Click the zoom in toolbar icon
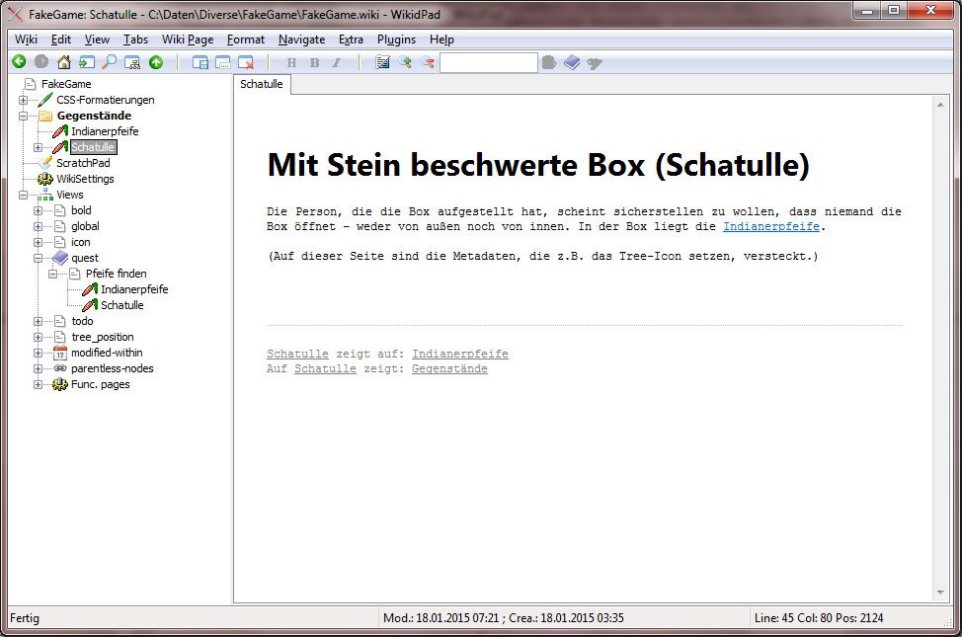Image resolution: width=962 pixels, height=637 pixels. click(405, 62)
